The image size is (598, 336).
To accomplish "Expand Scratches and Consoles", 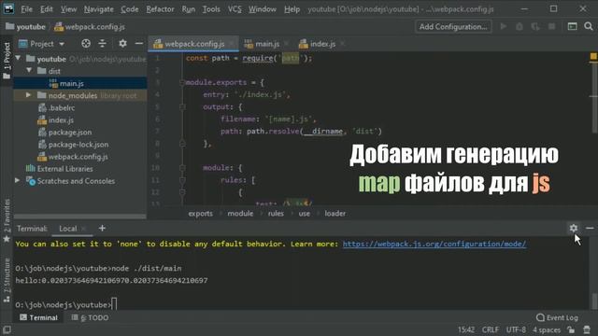I will (18, 180).
